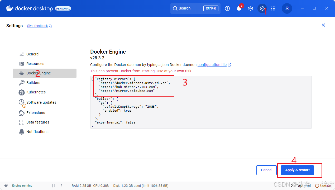The height and width of the screenshot is (190, 335).
Task: Click the https://docker.mirrors.ustc.edu.cn entry
Action: pyautogui.click(x=135, y=83)
